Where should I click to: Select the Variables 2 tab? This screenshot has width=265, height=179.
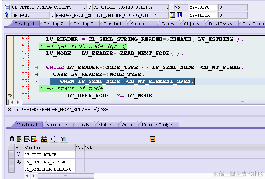coord(57,124)
